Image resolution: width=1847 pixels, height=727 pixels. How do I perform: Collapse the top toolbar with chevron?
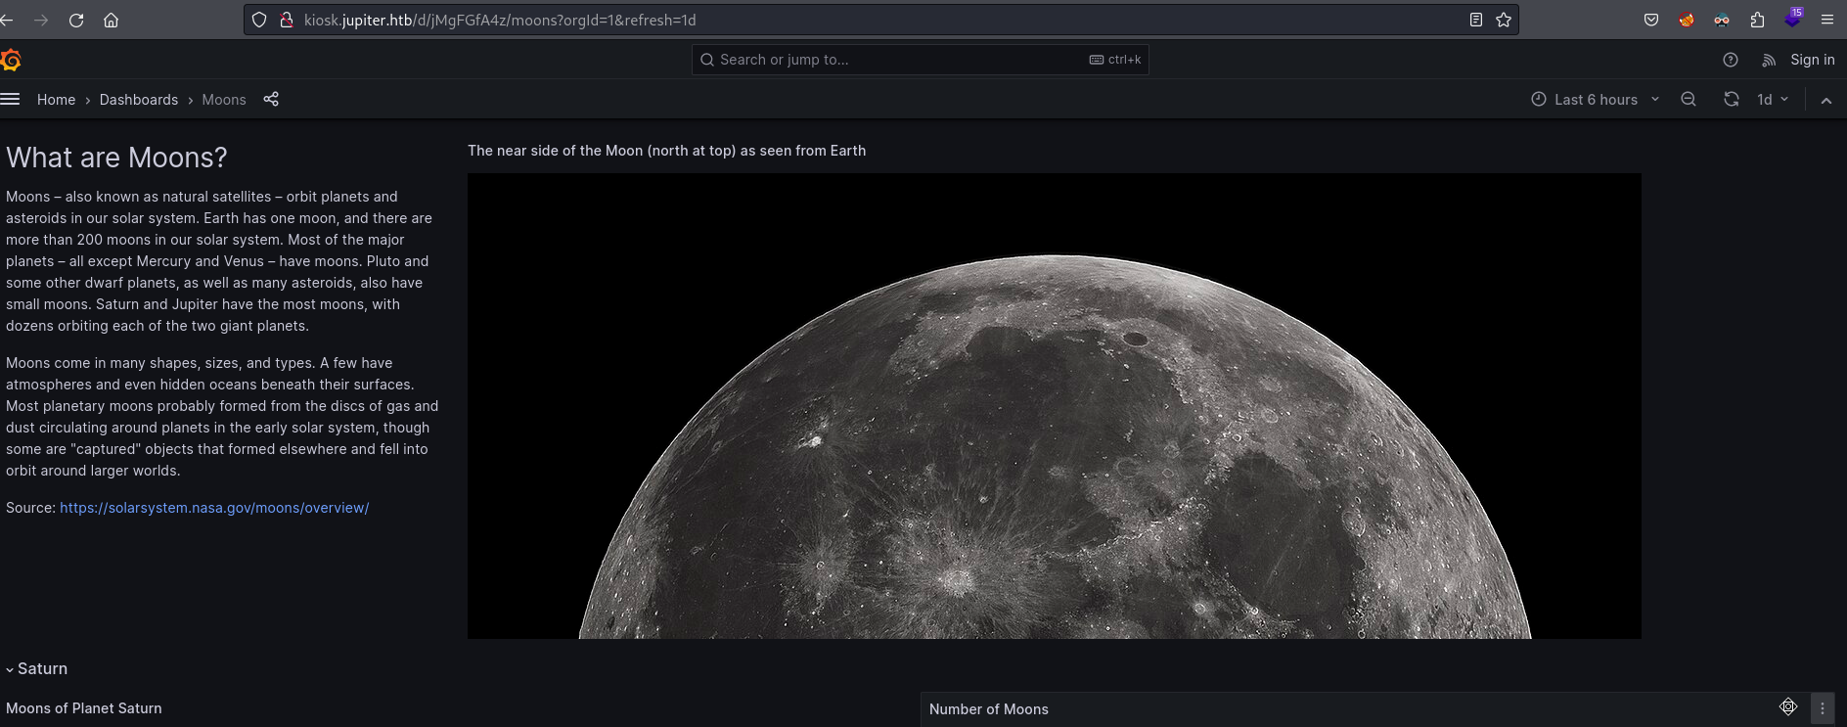(1825, 100)
